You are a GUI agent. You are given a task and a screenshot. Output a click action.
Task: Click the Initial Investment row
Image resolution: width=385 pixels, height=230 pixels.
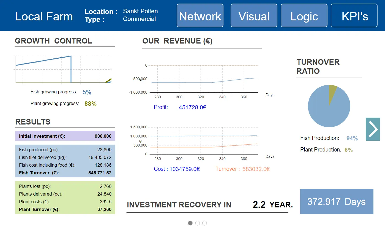pos(65,136)
